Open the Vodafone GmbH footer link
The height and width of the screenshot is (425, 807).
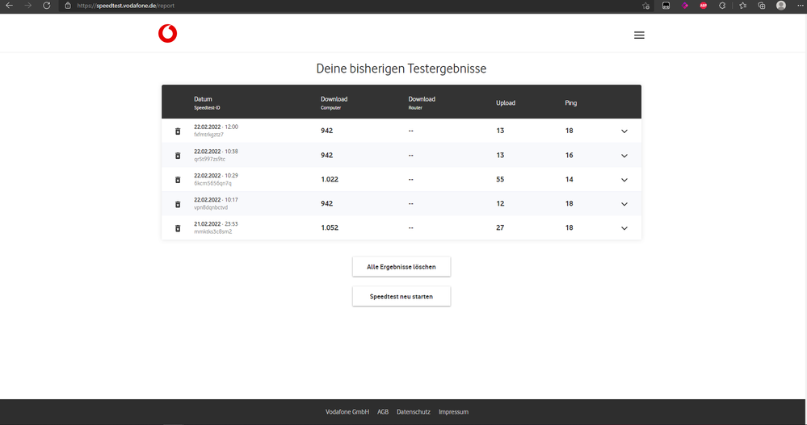pyautogui.click(x=347, y=411)
